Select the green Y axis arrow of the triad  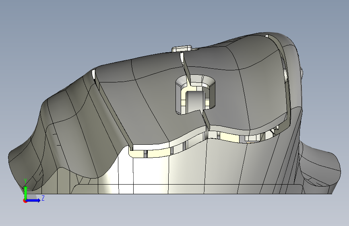pos(26,192)
